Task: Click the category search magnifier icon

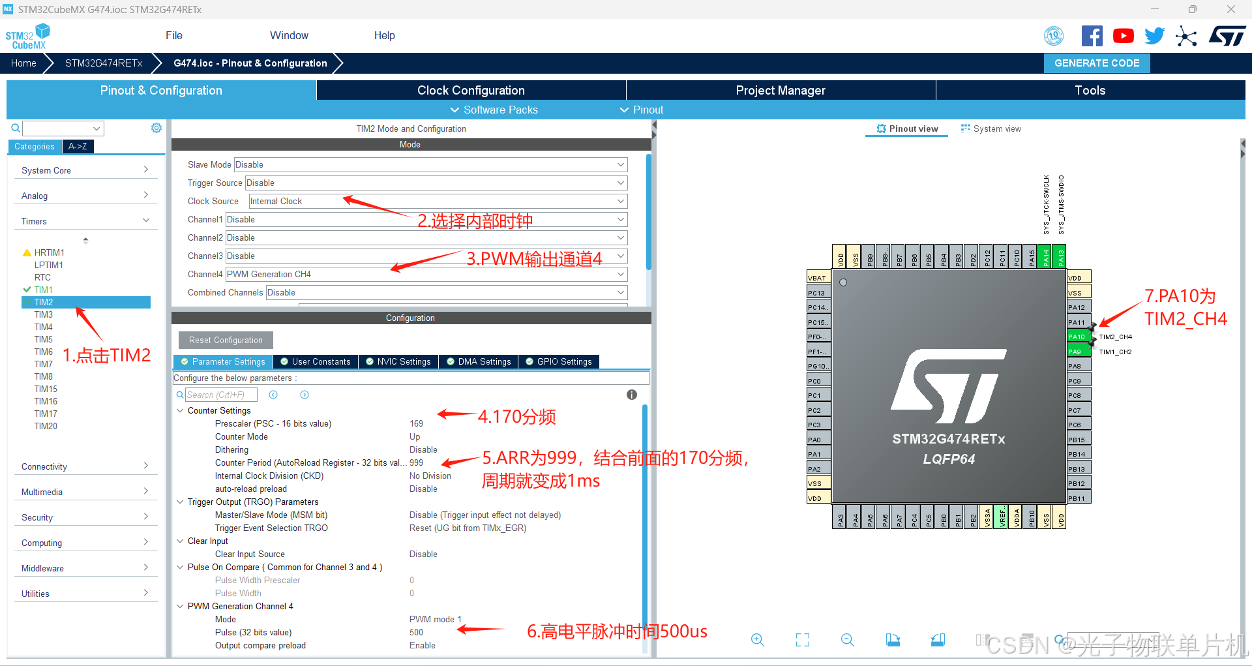Action: [x=16, y=128]
